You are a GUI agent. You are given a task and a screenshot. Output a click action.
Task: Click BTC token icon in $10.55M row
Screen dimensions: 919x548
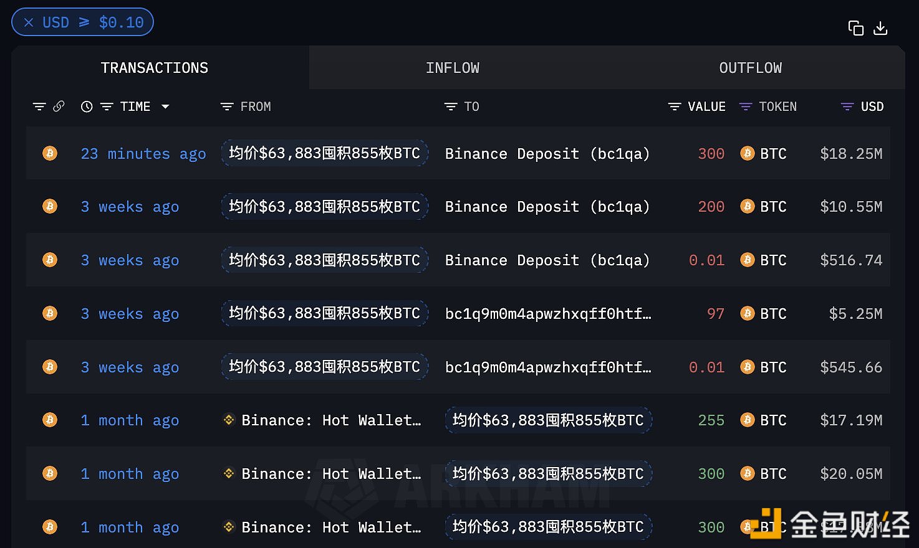pos(748,207)
